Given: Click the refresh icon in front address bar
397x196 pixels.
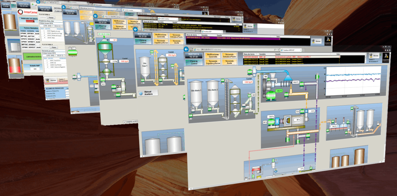Looking at the screenshot, I should tap(278, 50).
